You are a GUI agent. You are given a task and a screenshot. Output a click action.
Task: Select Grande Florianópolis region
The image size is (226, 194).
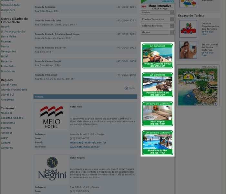click(14, 90)
